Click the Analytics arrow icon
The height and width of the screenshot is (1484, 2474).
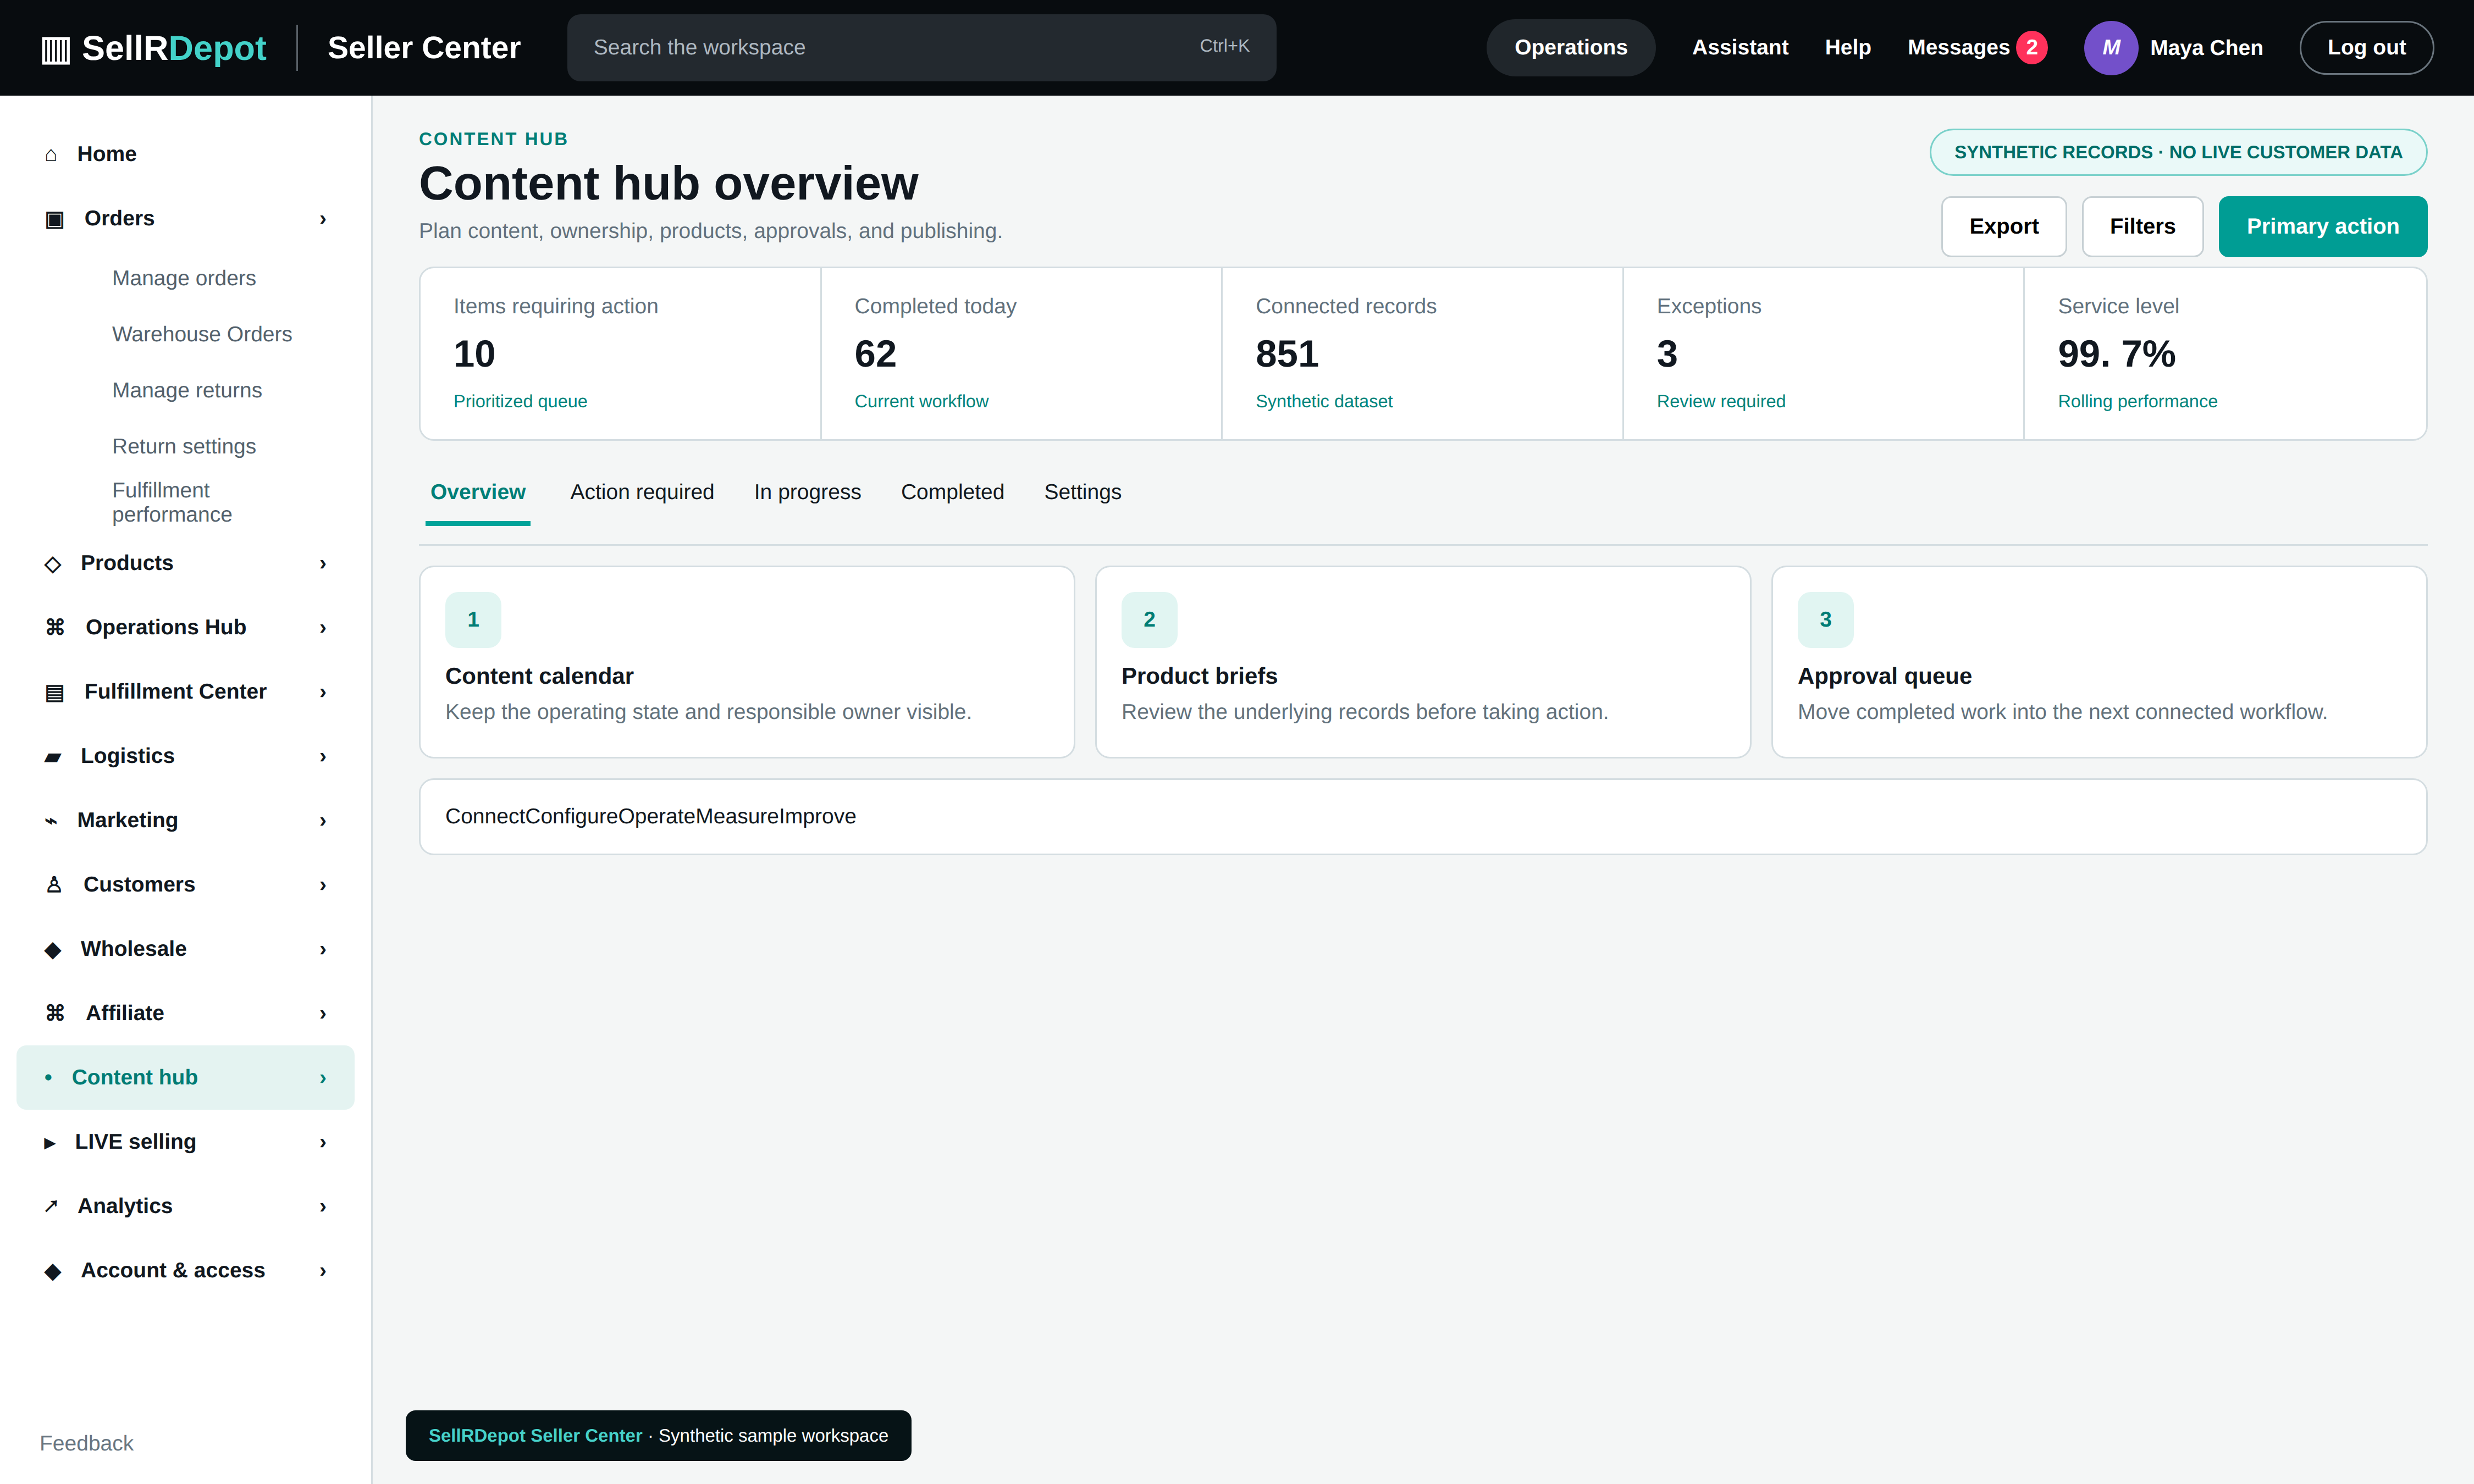(x=51, y=1206)
